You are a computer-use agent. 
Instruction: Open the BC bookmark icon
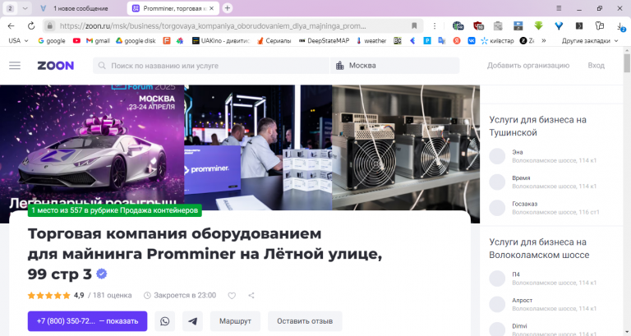tap(398, 40)
